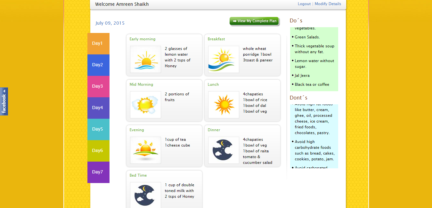Click the Black tea or coffee item in Do's list
This screenshot has height=208, width=432.
tap(312, 84)
